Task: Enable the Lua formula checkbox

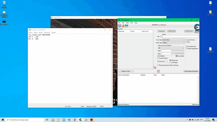Action: point(186,40)
